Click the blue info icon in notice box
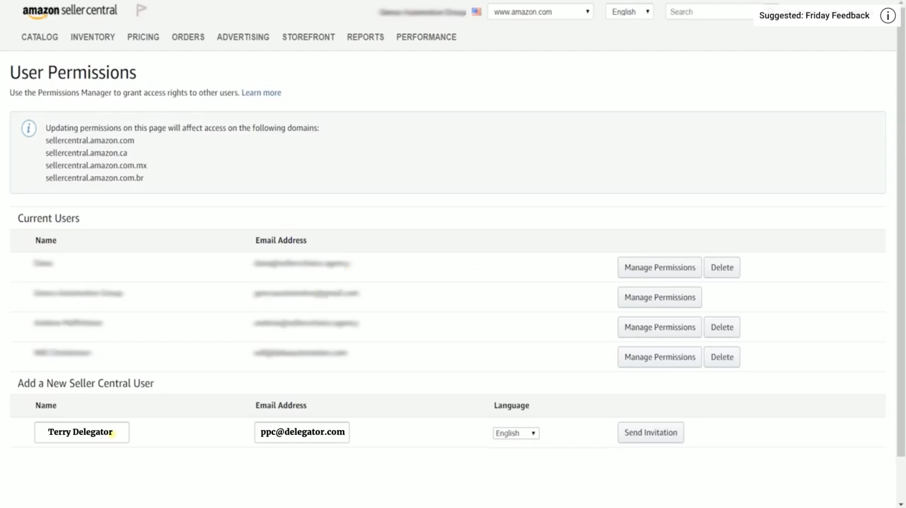906x508 pixels. tap(28, 129)
